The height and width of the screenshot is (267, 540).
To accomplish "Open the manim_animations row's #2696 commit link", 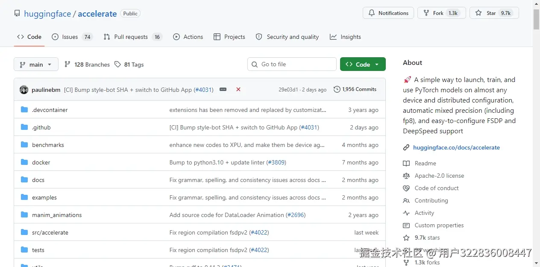I will [296, 215].
